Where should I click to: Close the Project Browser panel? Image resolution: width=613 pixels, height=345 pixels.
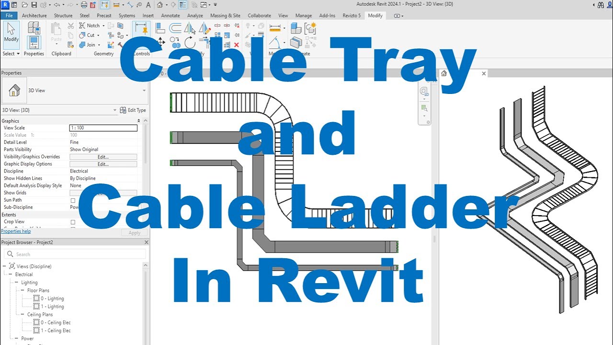(x=147, y=242)
